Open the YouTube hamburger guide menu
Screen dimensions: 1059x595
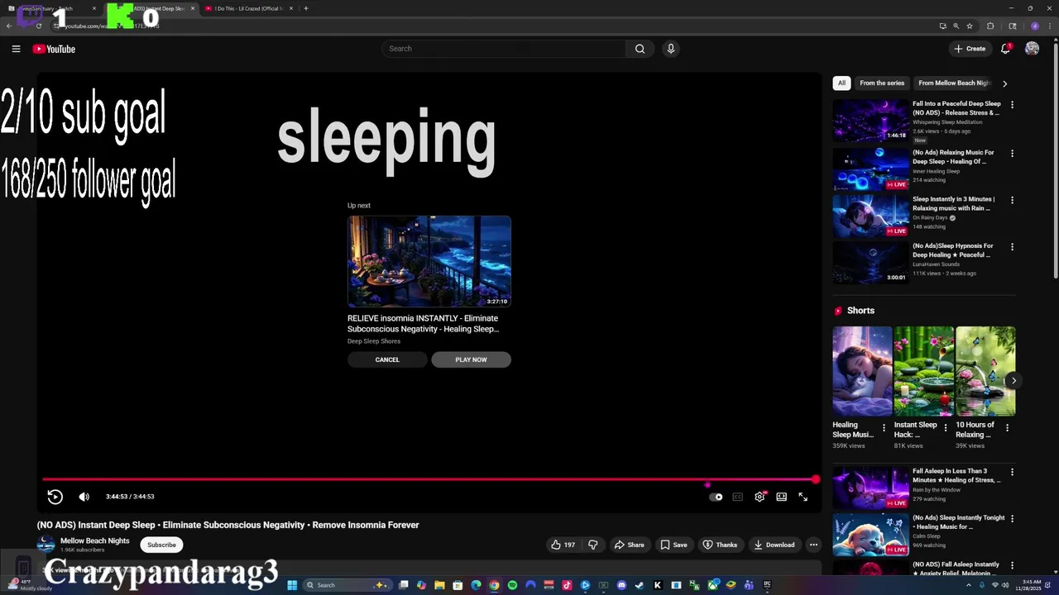[x=16, y=49]
